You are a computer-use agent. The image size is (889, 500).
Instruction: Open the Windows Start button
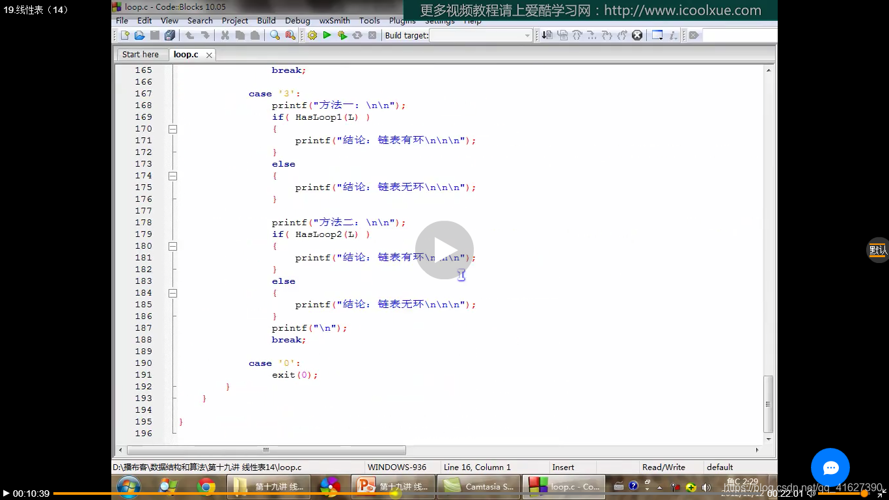(x=129, y=486)
